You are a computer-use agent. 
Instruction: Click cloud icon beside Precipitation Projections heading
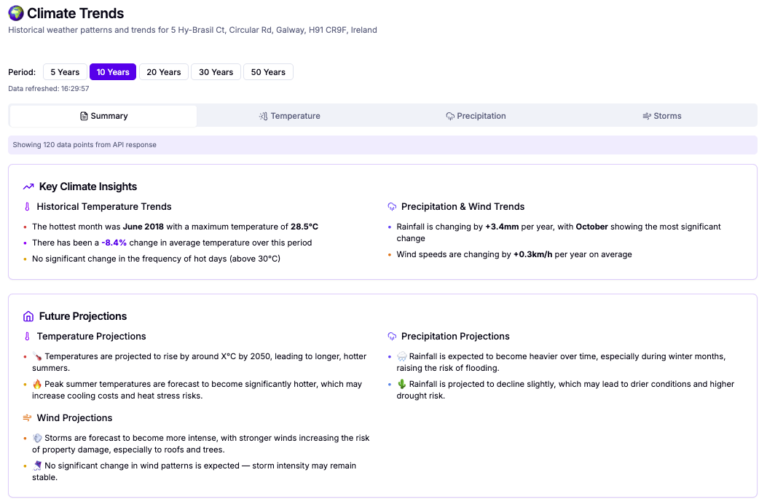pos(392,337)
